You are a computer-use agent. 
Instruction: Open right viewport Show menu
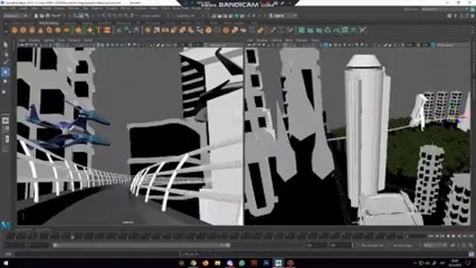pos(289,40)
